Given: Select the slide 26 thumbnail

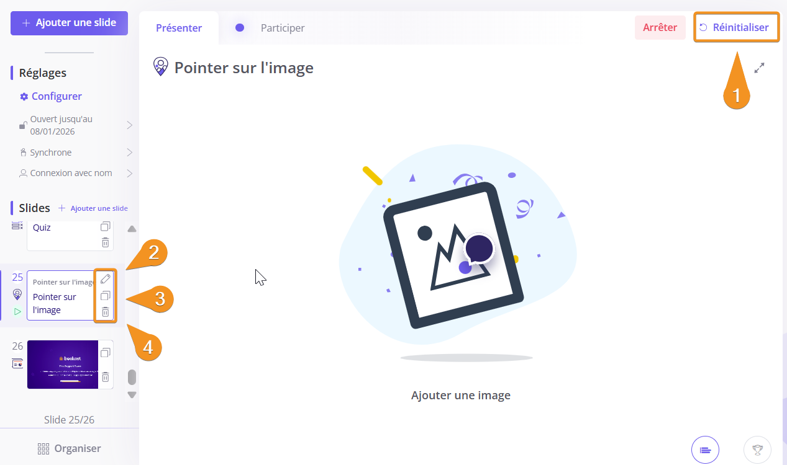Looking at the screenshot, I should coord(62,365).
